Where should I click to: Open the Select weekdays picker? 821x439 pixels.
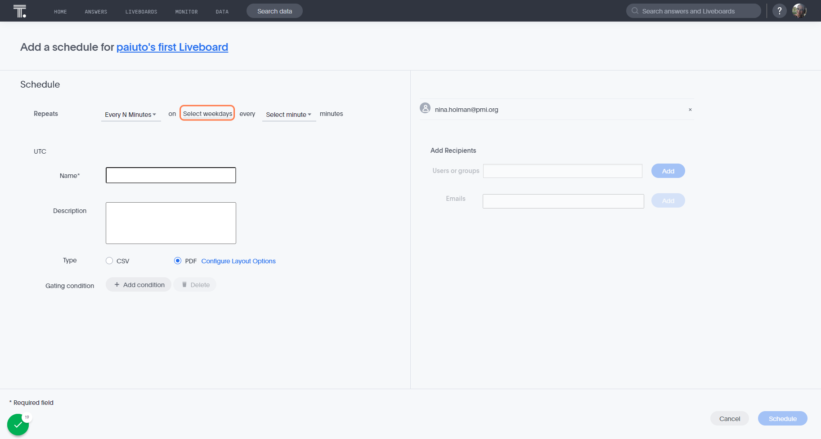tap(207, 114)
